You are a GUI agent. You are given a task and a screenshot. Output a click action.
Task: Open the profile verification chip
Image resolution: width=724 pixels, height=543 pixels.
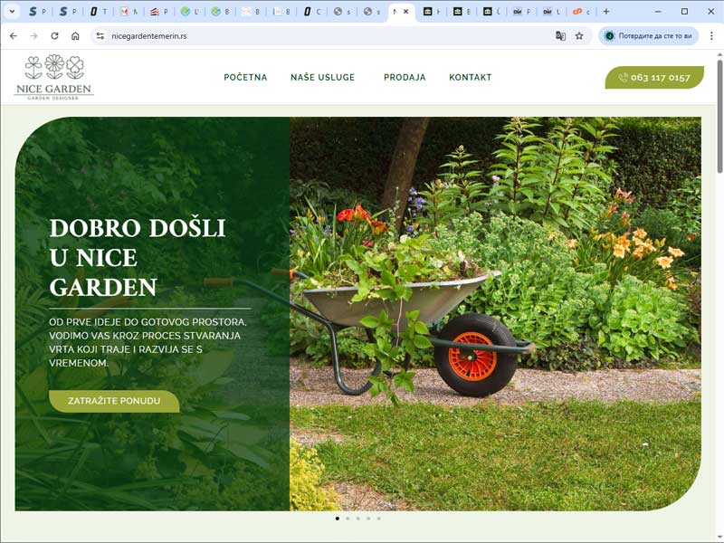click(649, 36)
